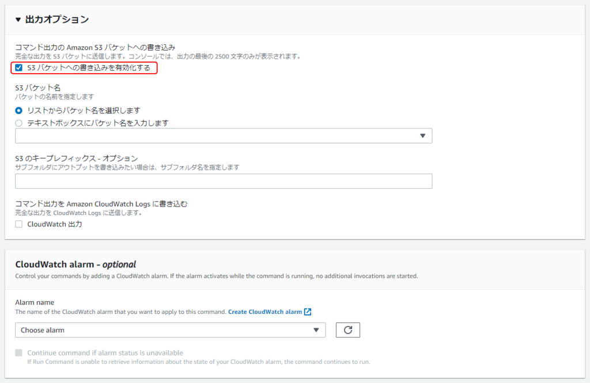Toggle Continue command if alarm status unavailable
The image size is (590, 383).
(x=19, y=353)
